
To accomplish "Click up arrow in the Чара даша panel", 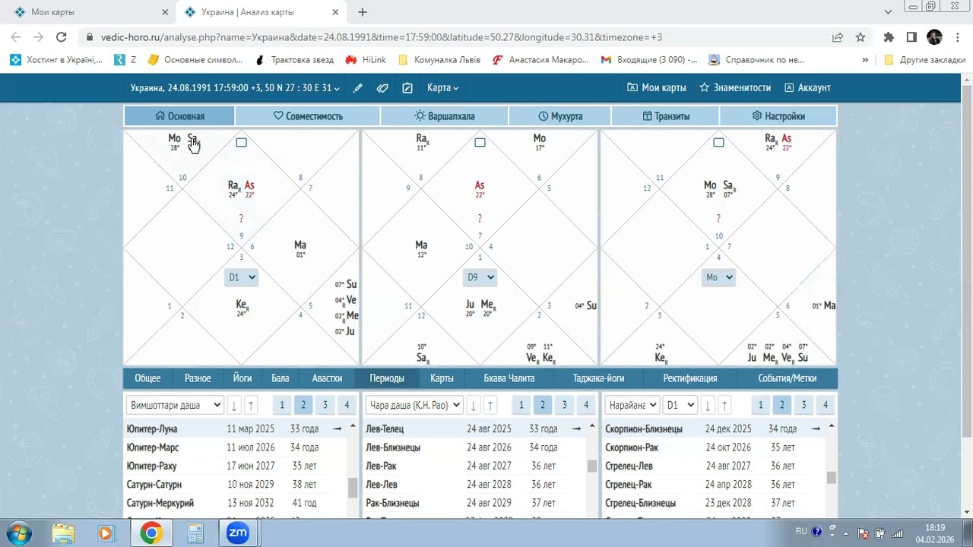I will (x=490, y=406).
